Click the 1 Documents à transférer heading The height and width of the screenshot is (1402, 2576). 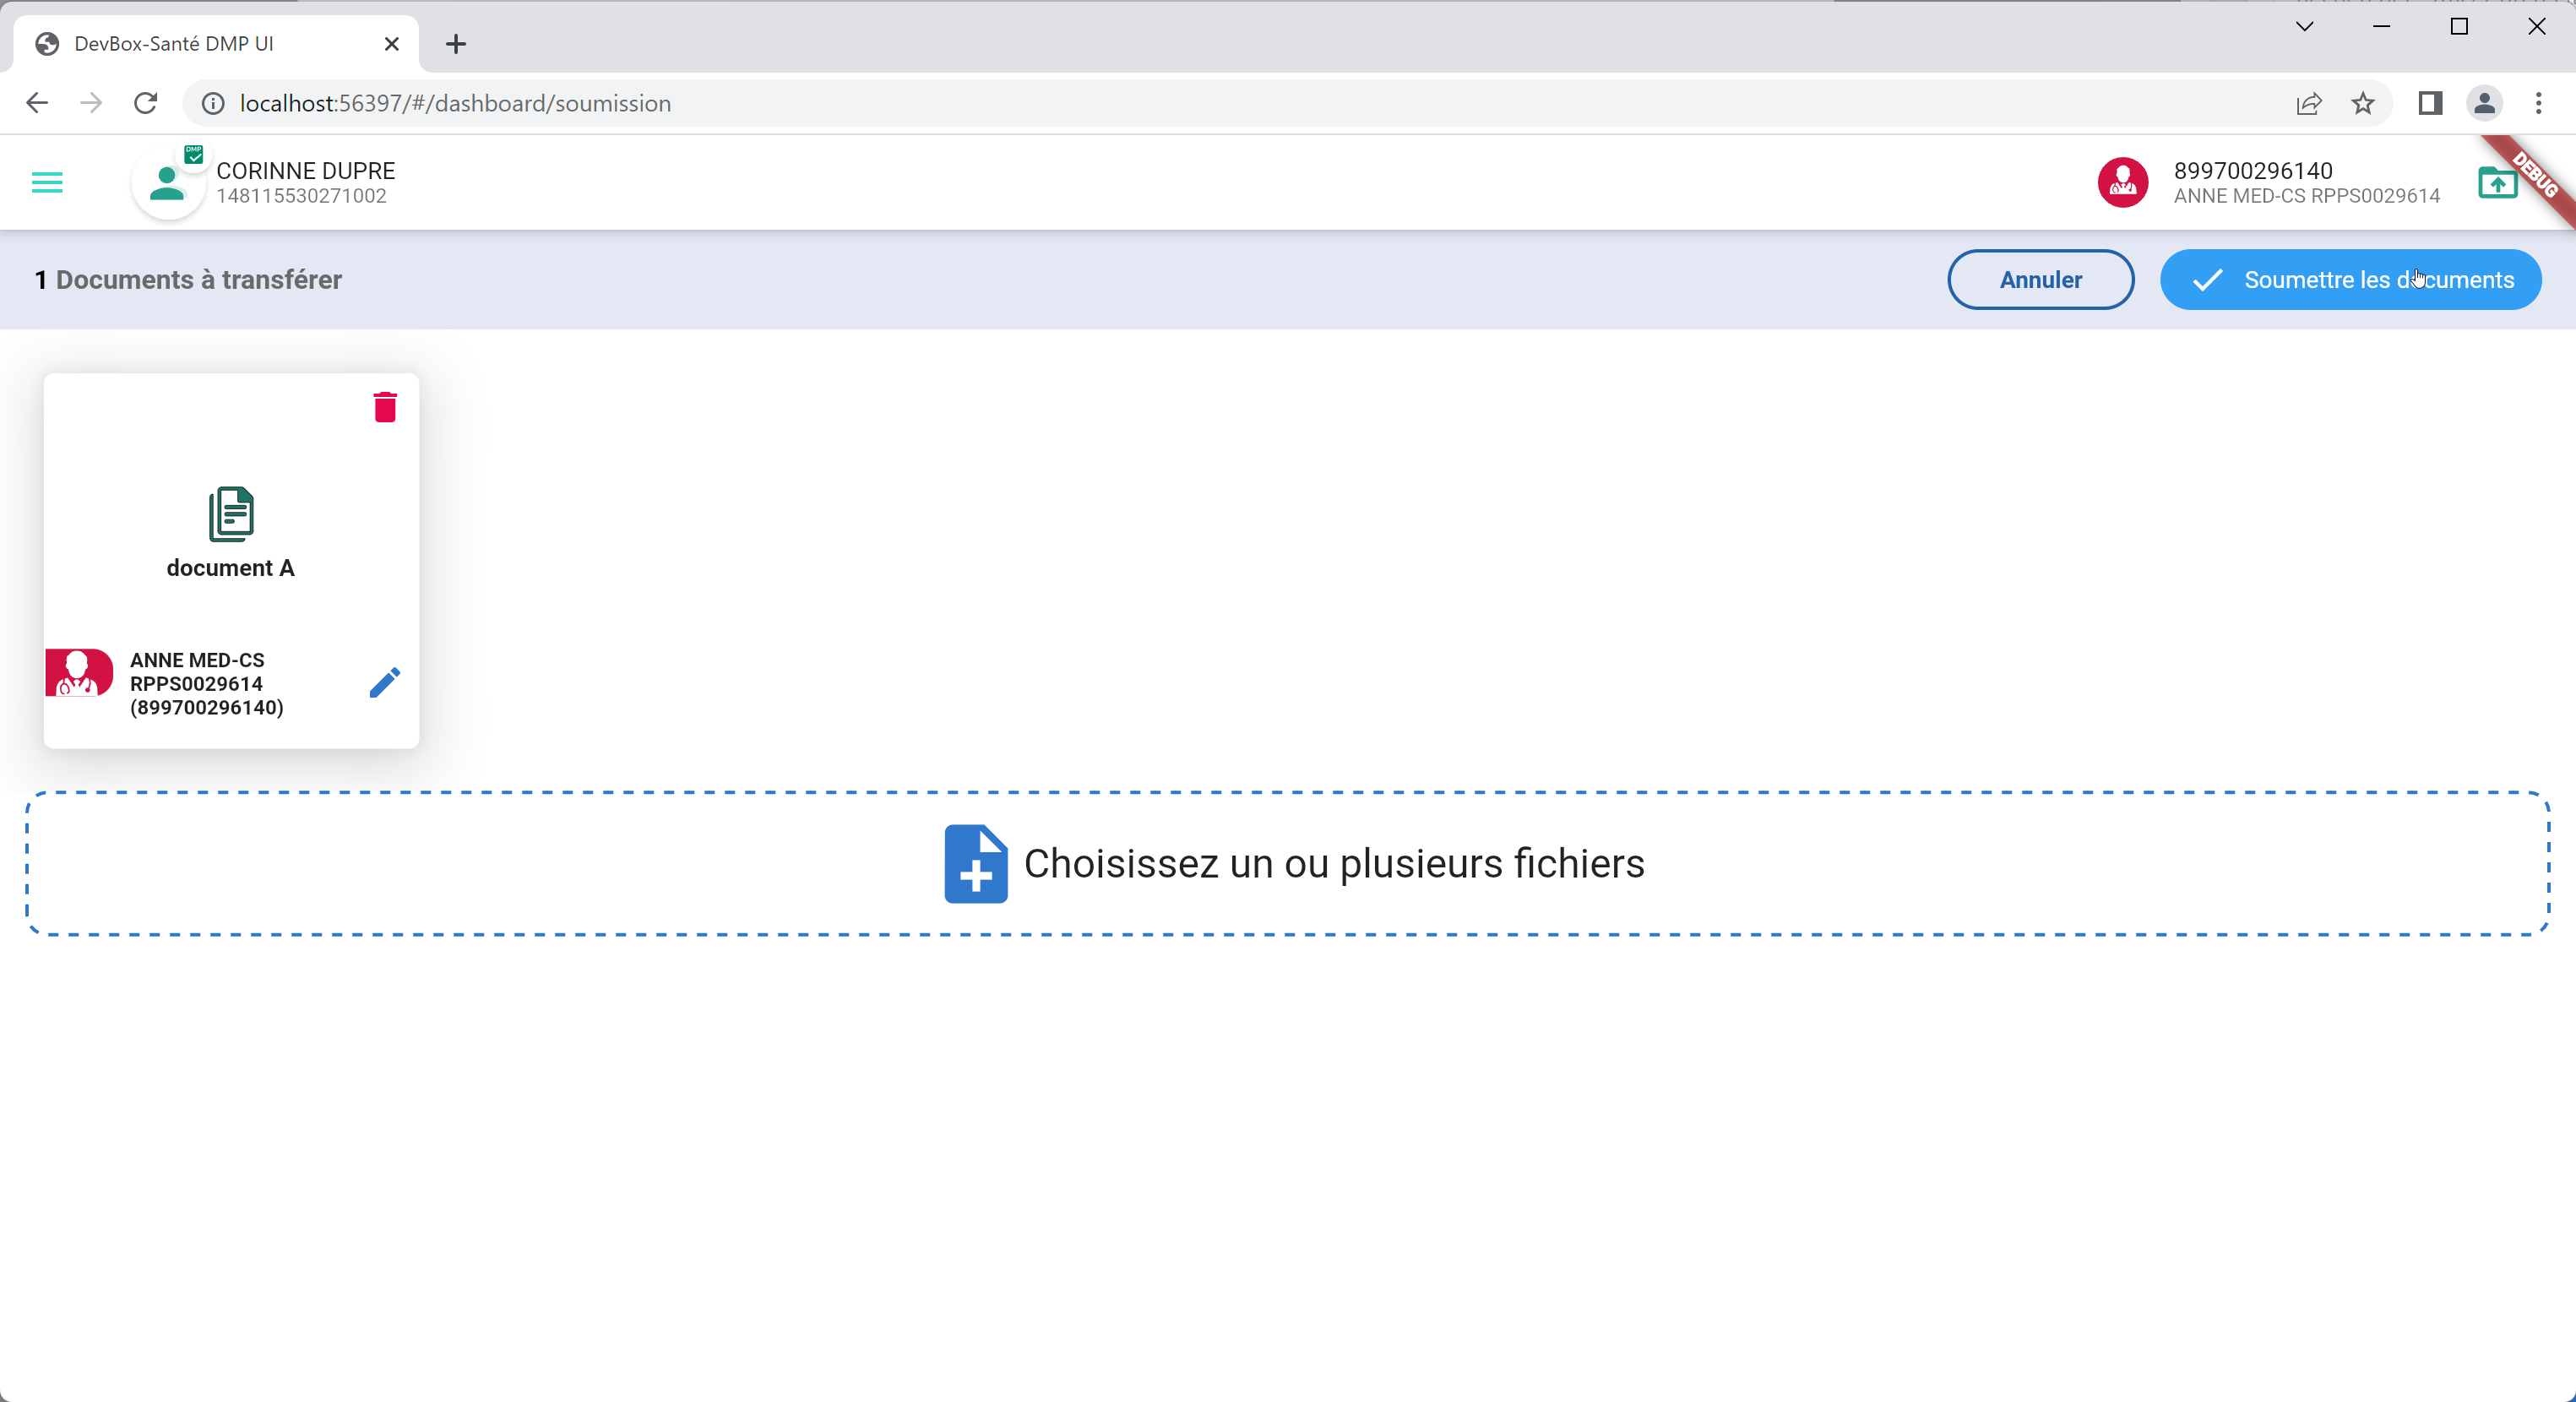(188, 280)
